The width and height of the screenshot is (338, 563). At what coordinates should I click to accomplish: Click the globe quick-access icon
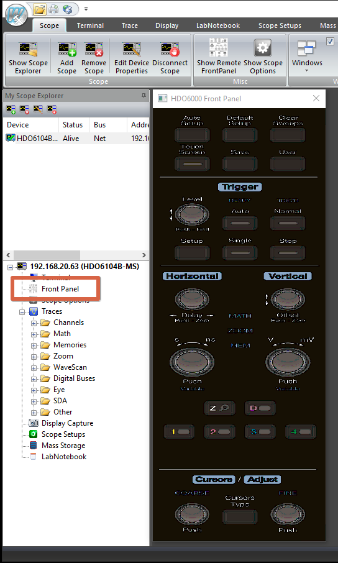(x=67, y=9)
